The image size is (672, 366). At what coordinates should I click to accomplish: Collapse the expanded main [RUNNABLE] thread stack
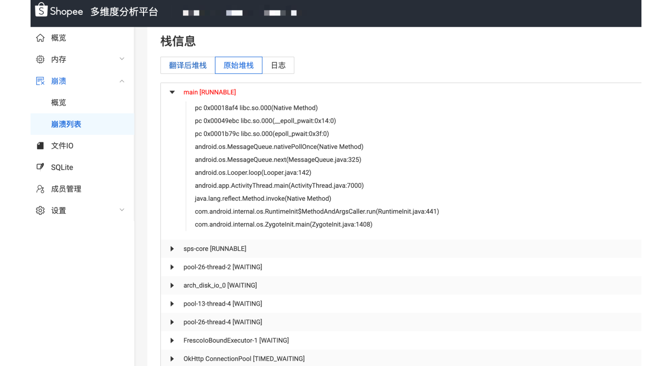[x=172, y=92]
